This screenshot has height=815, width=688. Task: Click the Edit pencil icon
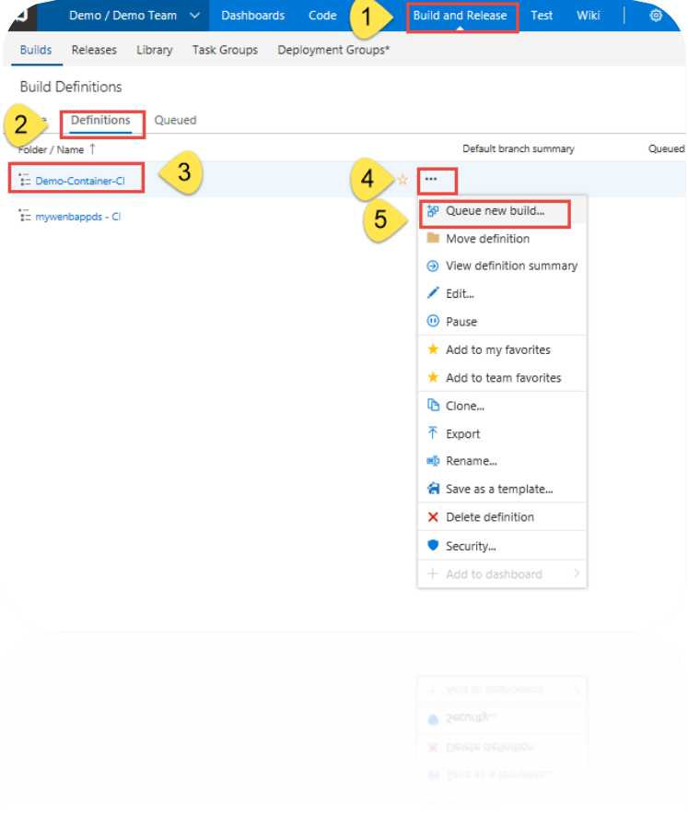(433, 293)
